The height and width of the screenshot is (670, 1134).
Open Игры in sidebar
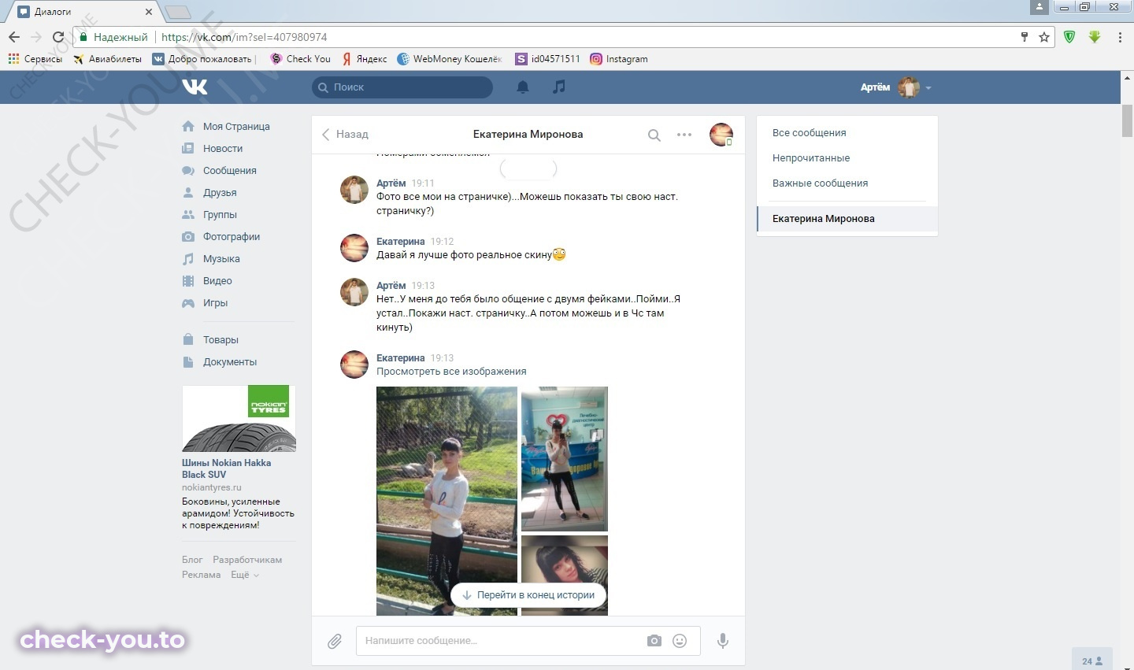click(215, 303)
